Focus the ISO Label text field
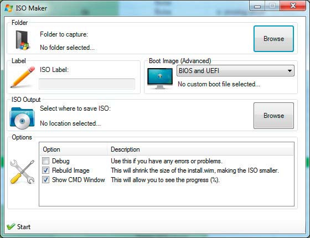Screen dimensions: 310x238 pos(87,84)
